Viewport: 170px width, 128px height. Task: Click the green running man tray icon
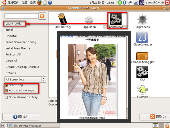(x=120, y=2)
